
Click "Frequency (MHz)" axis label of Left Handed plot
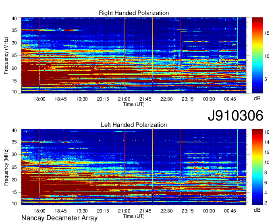(6, 167)
